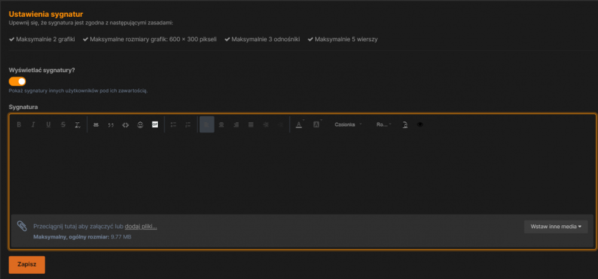Insert a link with the chain icon
The width and height of the screenshot is (598, 279).
pyautogui.click(x=96, y=125)
